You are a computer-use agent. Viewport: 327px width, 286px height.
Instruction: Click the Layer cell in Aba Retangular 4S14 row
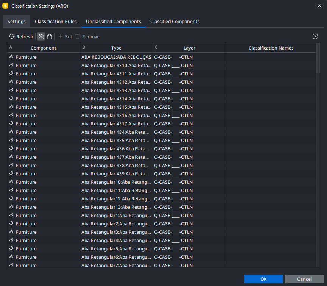(x=189, y=99)
